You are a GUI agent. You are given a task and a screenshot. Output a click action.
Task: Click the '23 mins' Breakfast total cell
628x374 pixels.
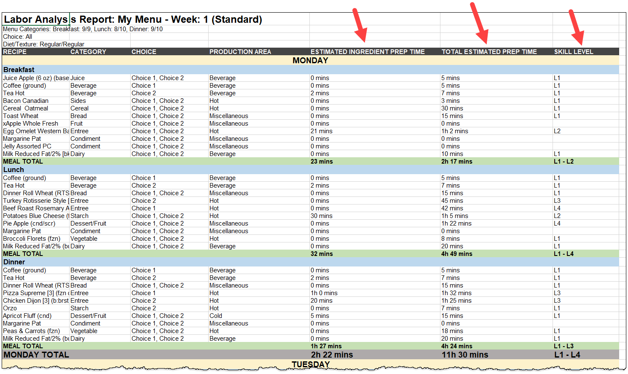pyautogui.click(x=322, y=161)
